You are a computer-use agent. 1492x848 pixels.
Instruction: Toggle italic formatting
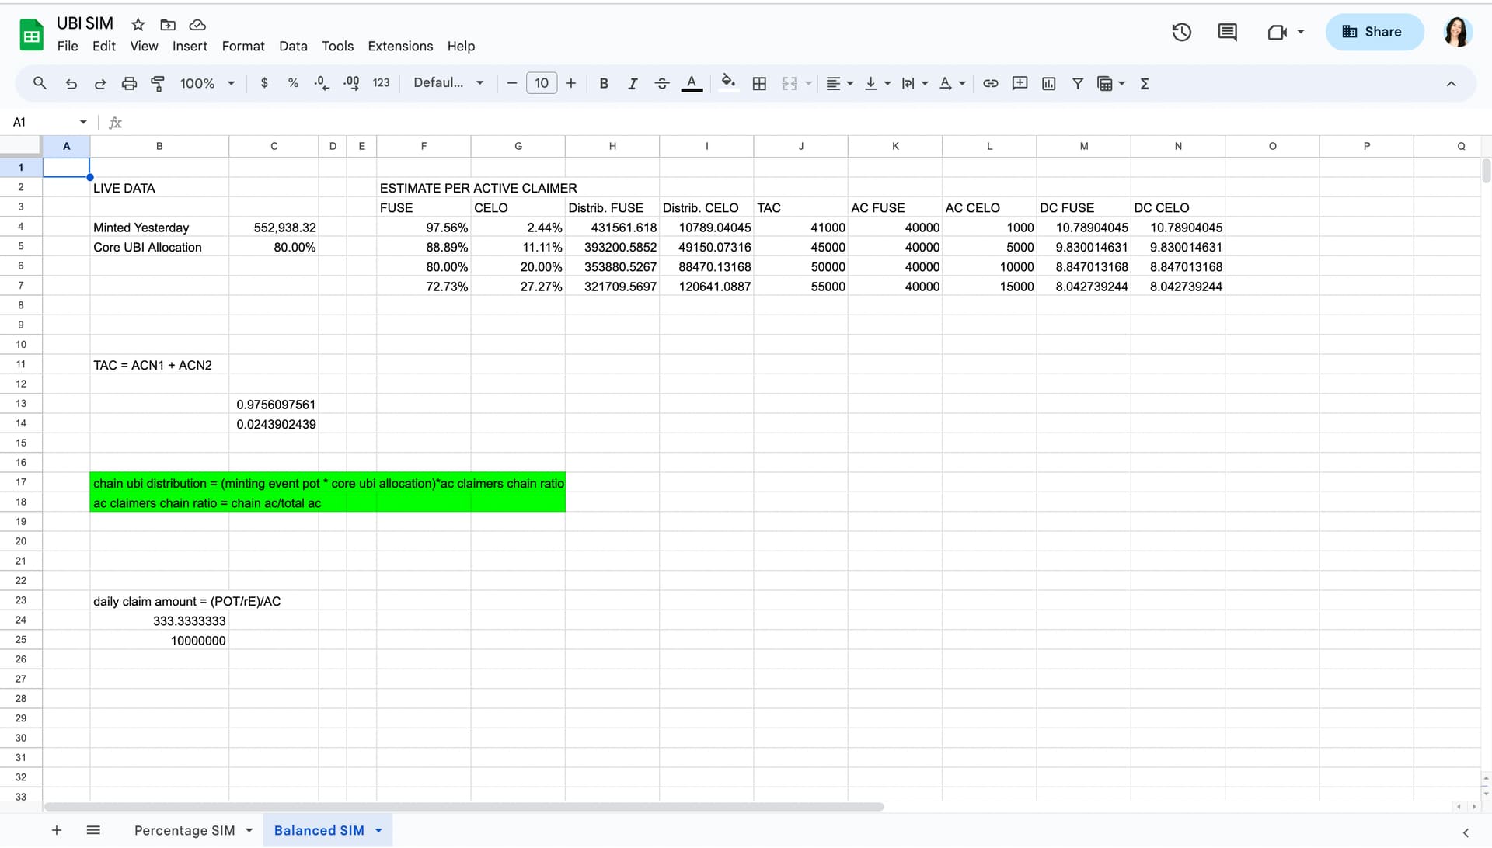pos(633,83)
